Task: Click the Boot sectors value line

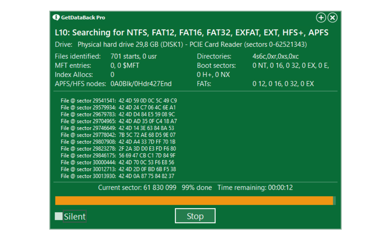Action: pyautogui.click(x=291, y=65)
